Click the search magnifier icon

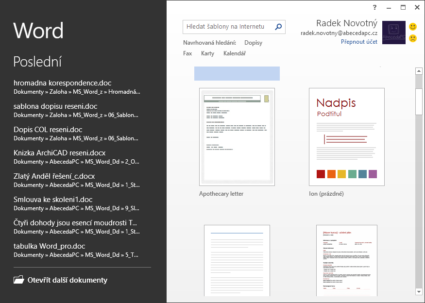coord(278,27)
